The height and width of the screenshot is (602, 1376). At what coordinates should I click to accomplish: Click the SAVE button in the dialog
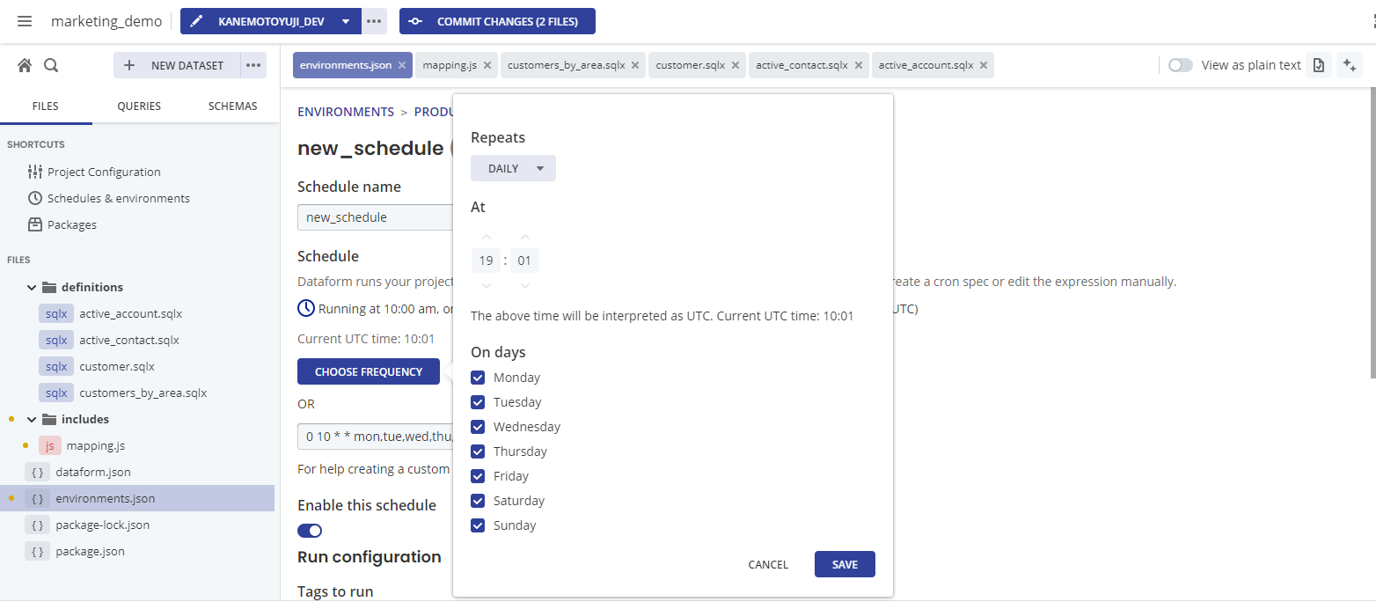(844, 564)
